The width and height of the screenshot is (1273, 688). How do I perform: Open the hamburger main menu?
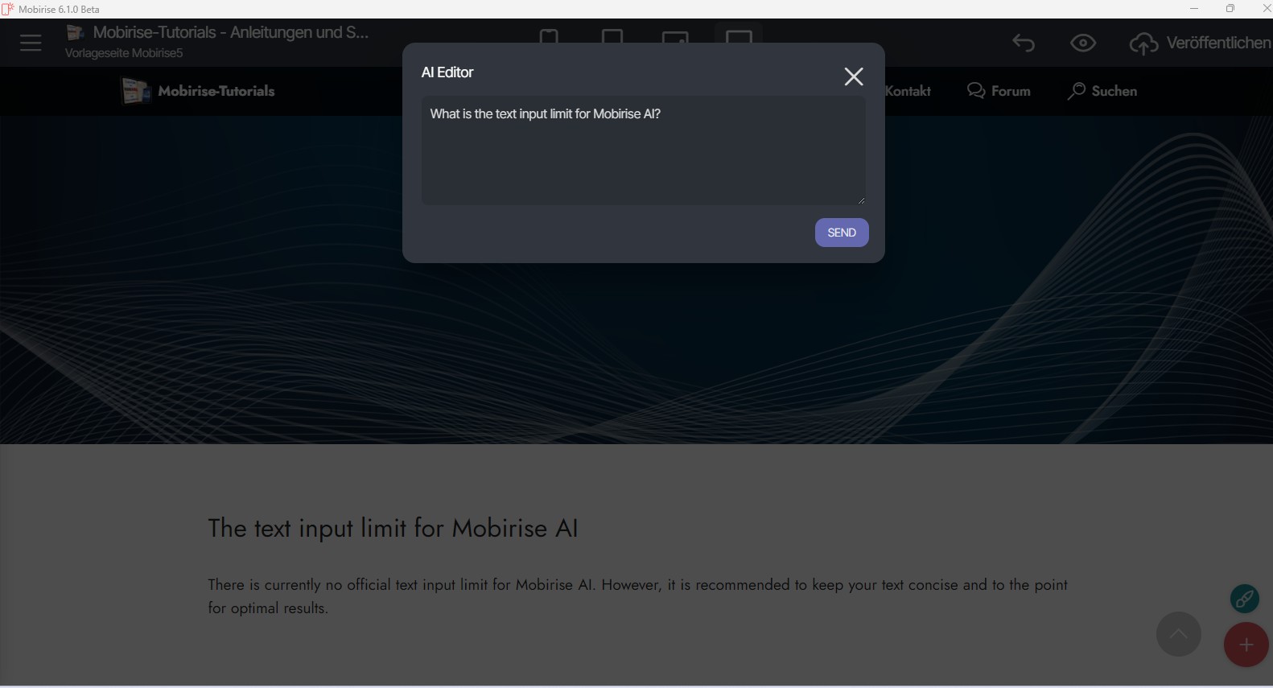click(x=31, y=43)
